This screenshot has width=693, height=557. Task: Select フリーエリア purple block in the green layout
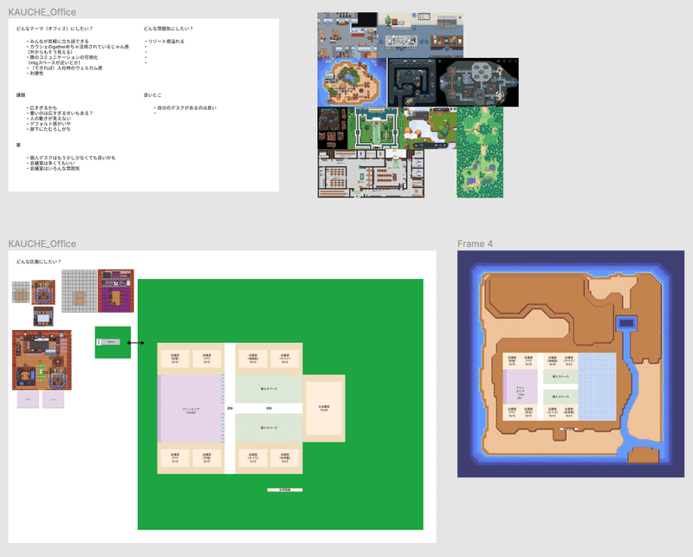pos(191,409)
